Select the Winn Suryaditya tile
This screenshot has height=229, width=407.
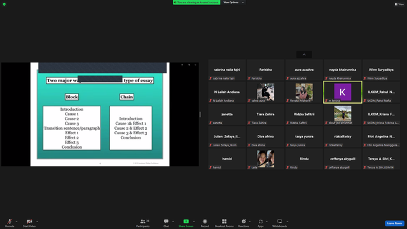tap(381, 70)
